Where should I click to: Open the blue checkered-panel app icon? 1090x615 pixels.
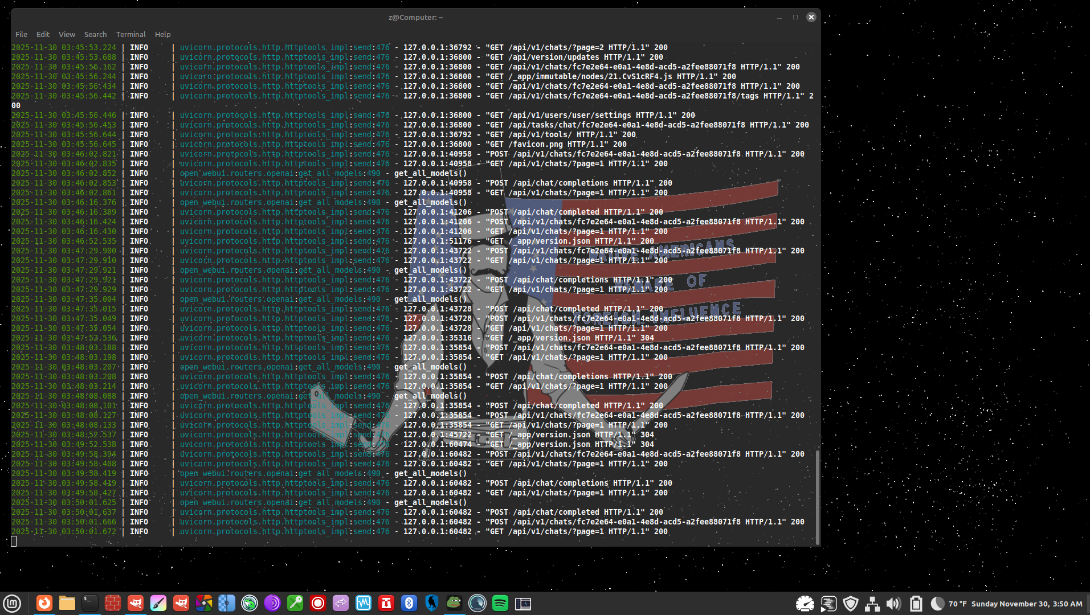[x=227, y=603]
